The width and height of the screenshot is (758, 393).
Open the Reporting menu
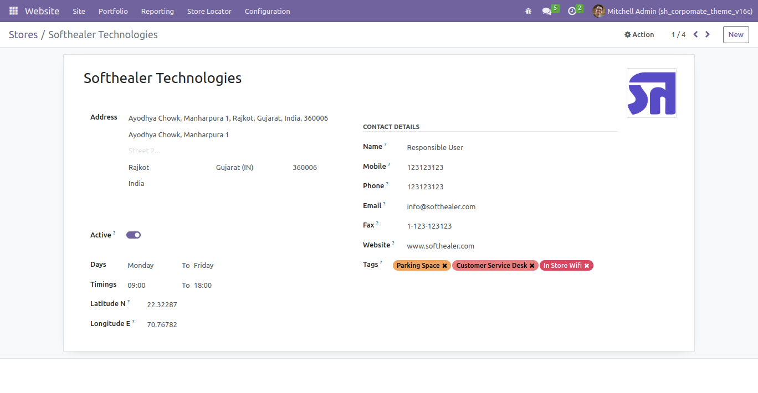(x=157, y=11)
